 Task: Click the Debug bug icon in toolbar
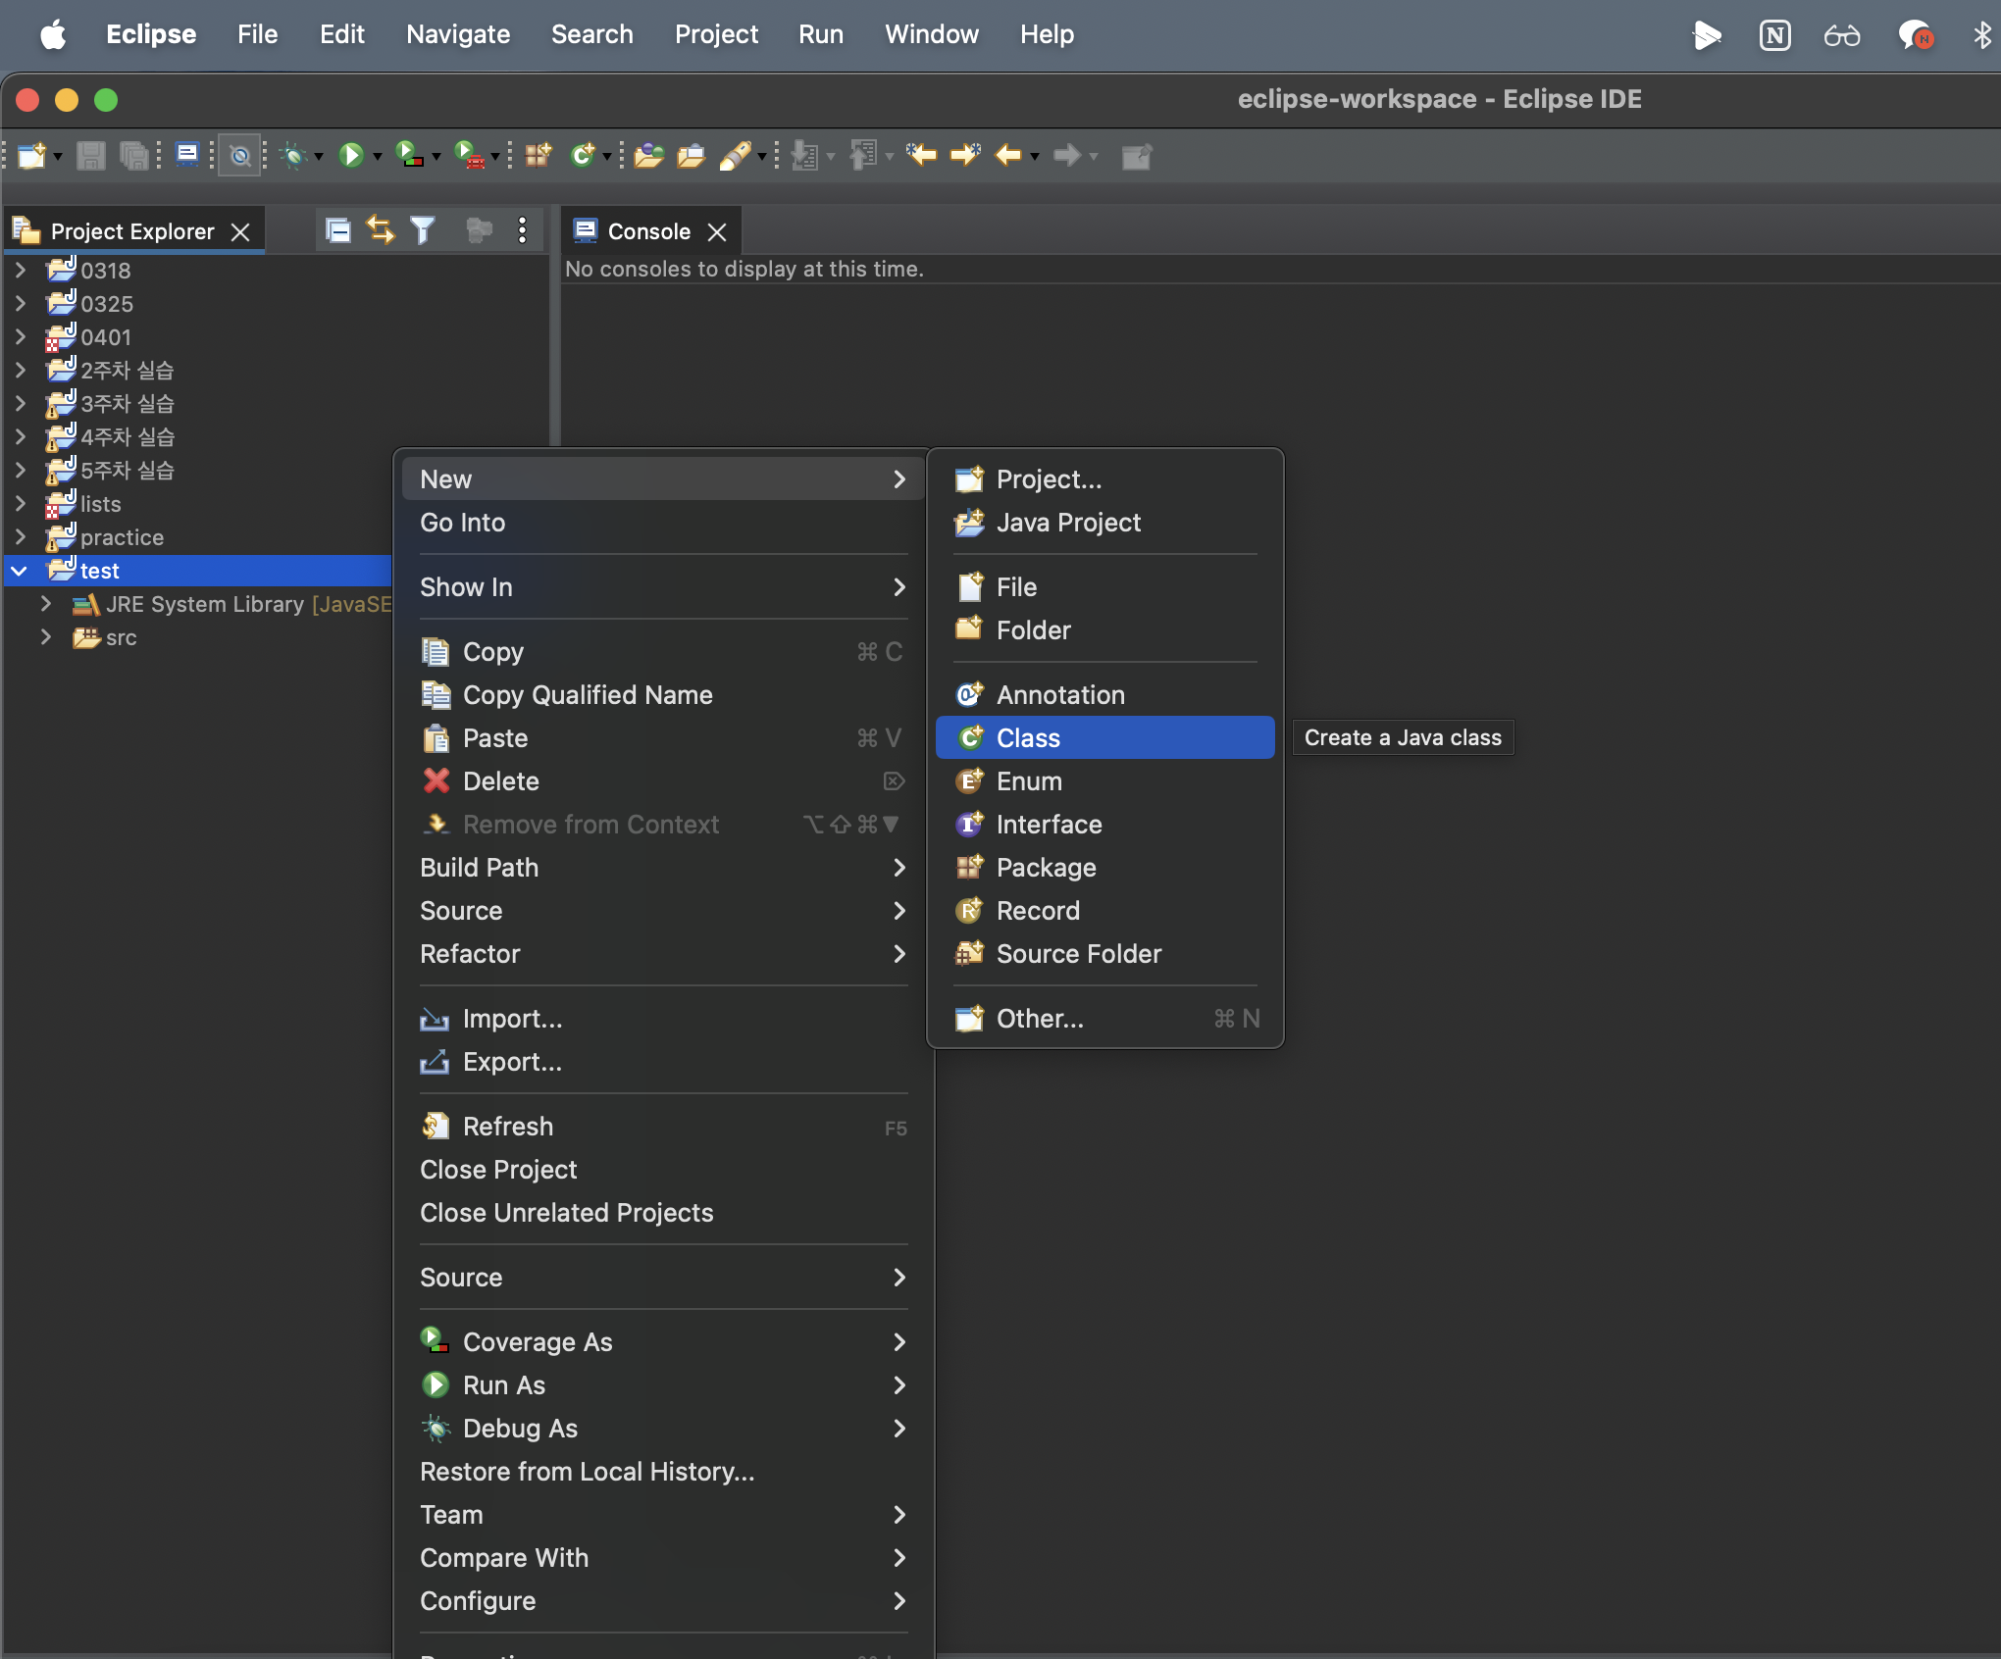(293, 155)
